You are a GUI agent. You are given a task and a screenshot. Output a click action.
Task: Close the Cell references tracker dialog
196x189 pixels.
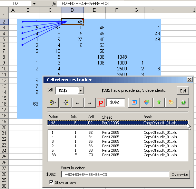pyautogui.click(x=190, y=79)
